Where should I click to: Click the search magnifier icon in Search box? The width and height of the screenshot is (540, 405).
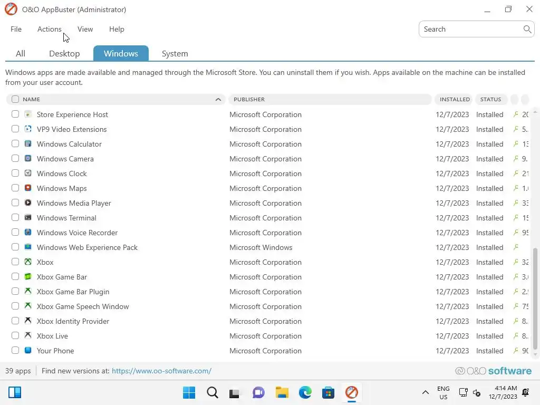[527, 30]
